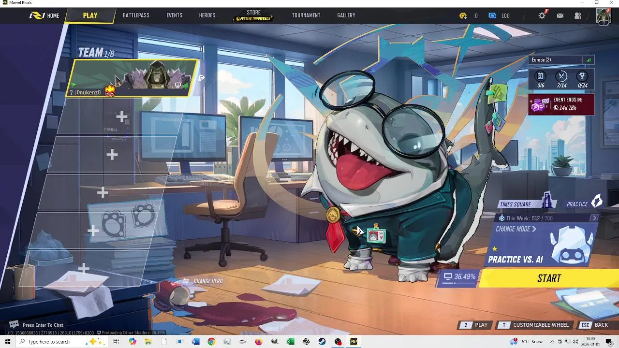The width and height of the screenshot is (619, 348).
Task: Go to the Tournament tab
Action: point(306,15)
